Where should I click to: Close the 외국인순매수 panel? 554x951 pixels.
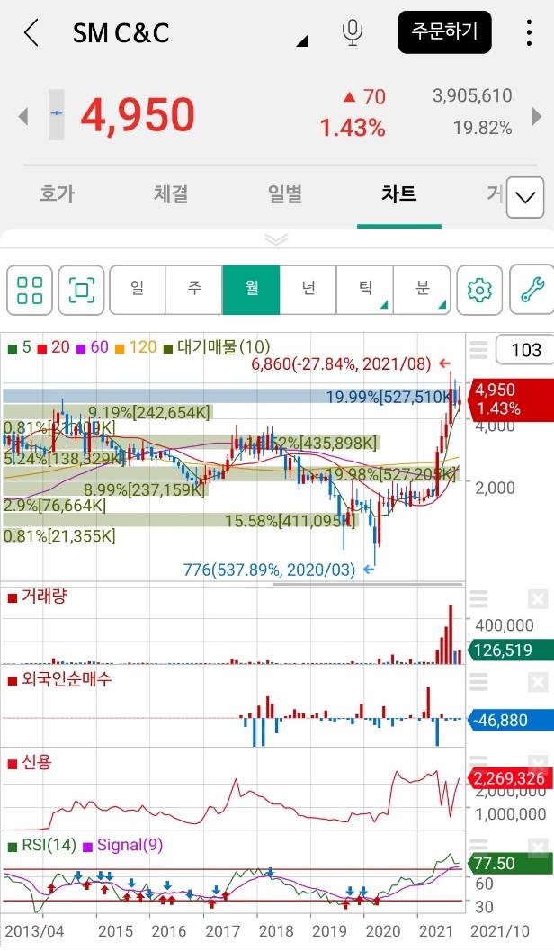[x=538, y=682]
